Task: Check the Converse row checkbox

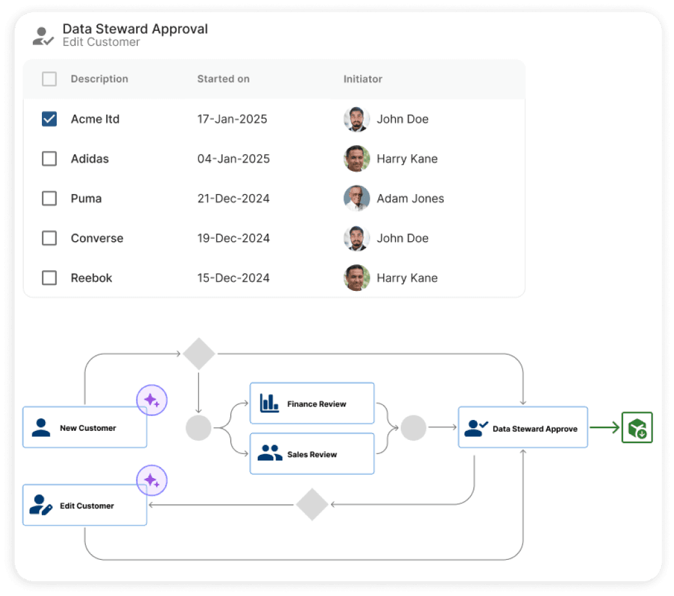Action: [50, 238]
